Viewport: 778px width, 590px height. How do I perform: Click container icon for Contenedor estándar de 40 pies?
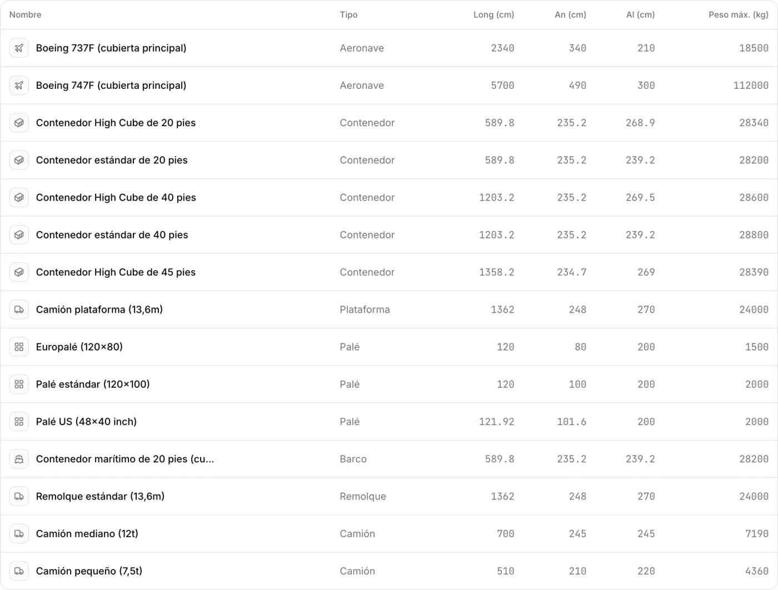19,235
